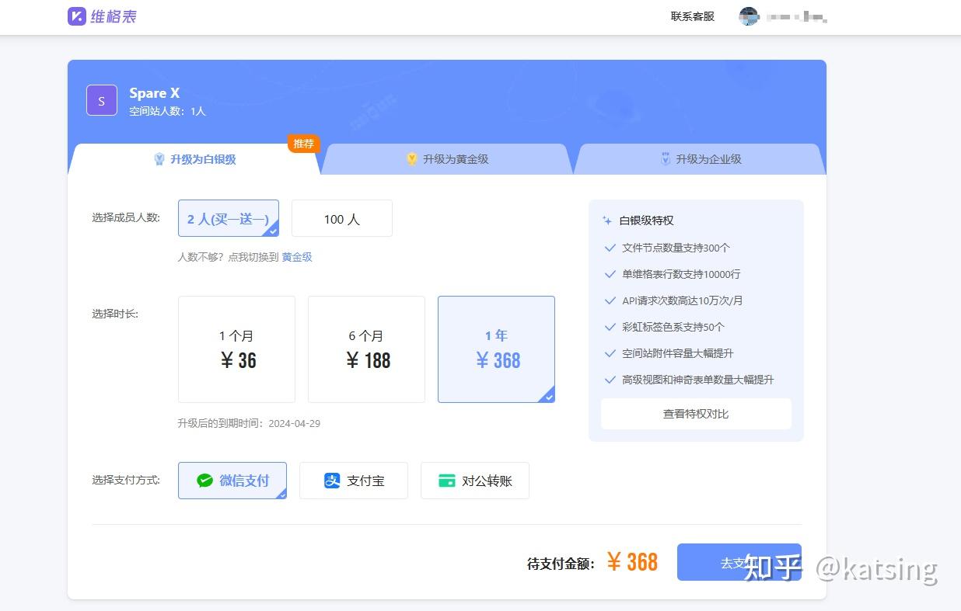Image resolution: width=961 pixels, height=611 pixels.
Task: Click the 空间站人数：1人 text
Action: click(167, 112)
